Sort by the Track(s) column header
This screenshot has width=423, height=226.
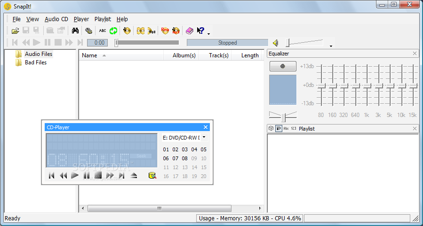tap(215, 55)
